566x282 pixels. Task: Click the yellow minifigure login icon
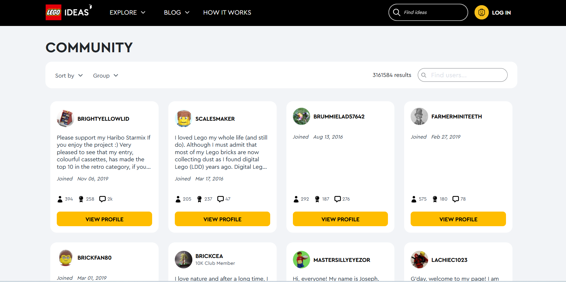point(481,13)
